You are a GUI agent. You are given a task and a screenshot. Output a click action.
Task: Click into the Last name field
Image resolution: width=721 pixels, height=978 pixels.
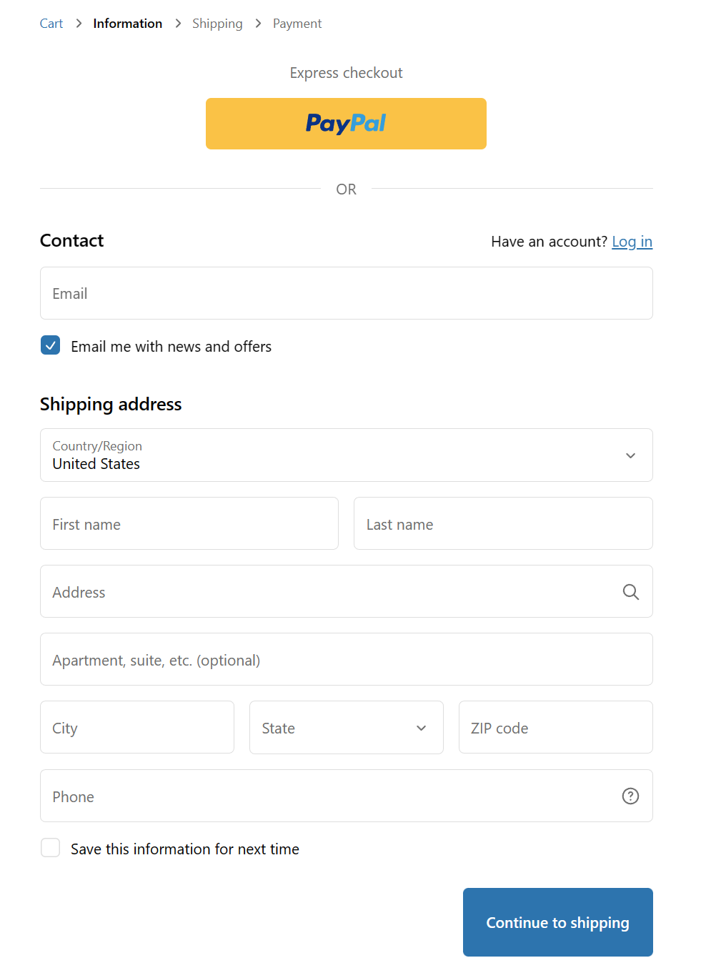pyautogui.click(x=502, y=524)
